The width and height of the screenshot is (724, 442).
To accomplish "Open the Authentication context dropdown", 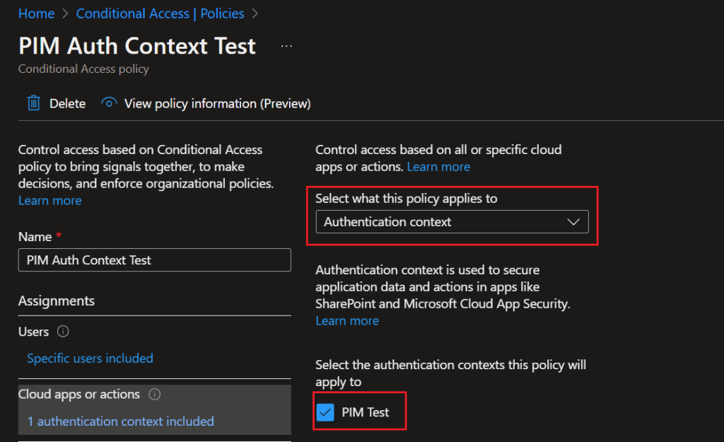I will tap(451, 222).
